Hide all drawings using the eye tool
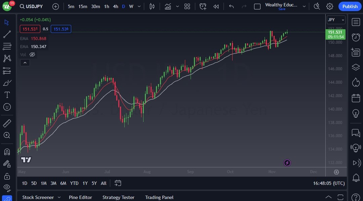Viewport: 363px width, 201px height. (x=6, y=188)
